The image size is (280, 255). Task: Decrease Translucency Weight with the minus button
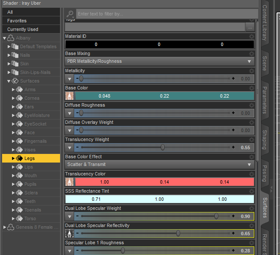tap(77, 147)
